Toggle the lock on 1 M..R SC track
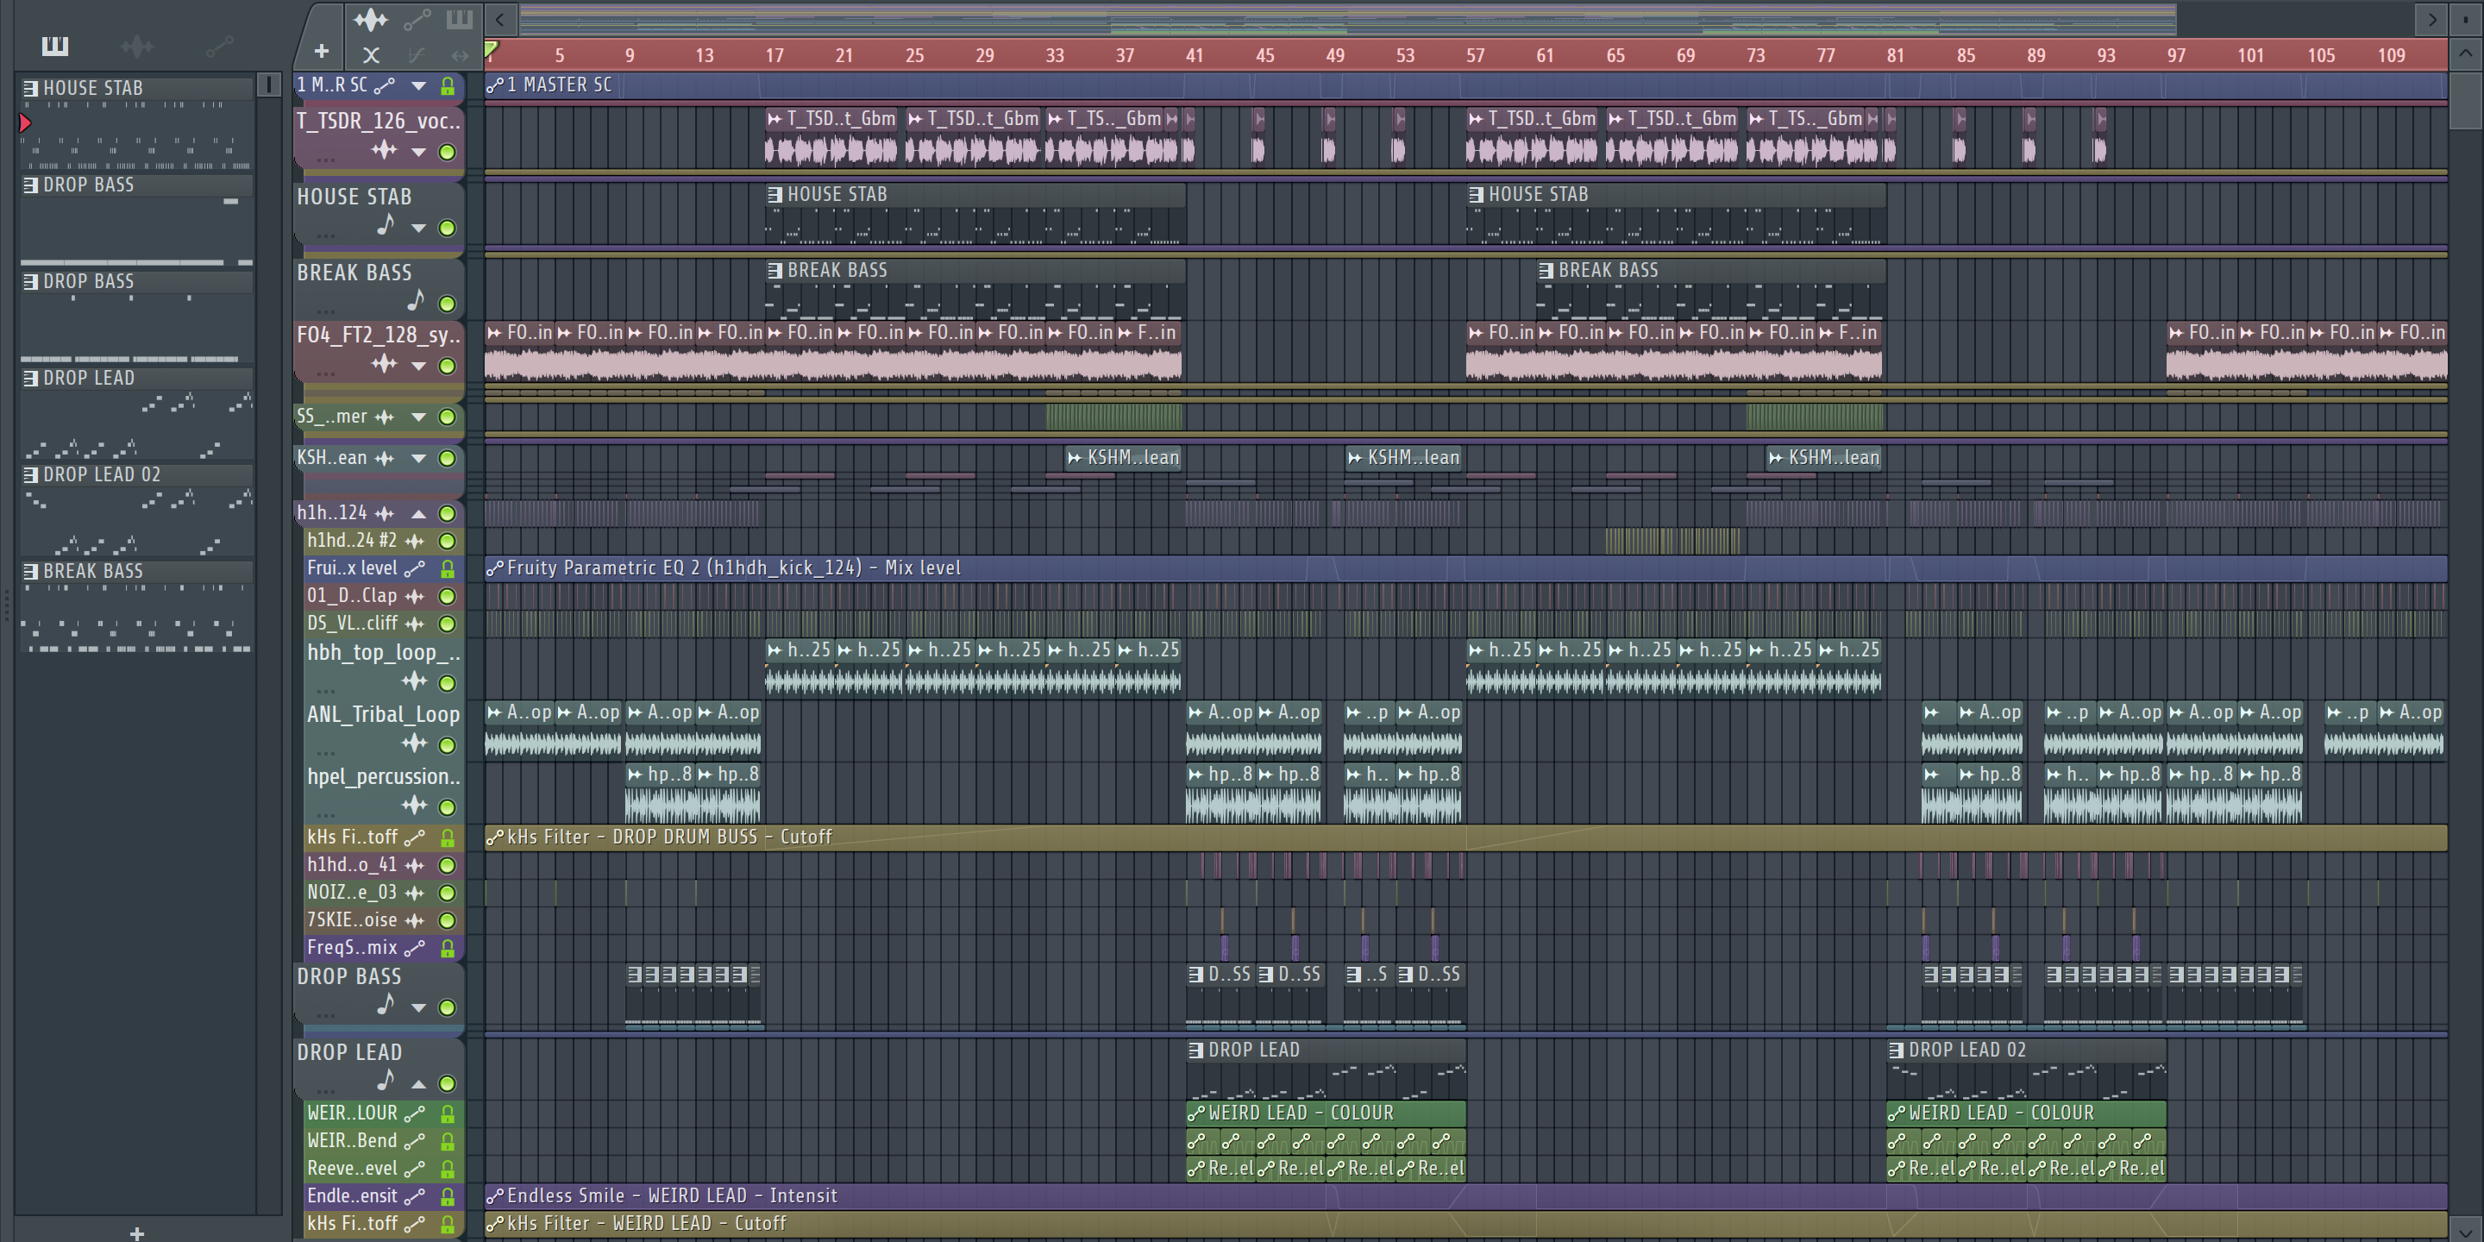This screenshot has height=1242, width=2484. pyautogui.click(x=448, y=87)
